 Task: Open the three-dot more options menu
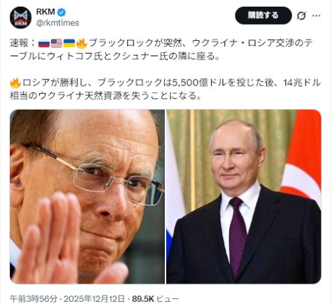coord(316,15)
